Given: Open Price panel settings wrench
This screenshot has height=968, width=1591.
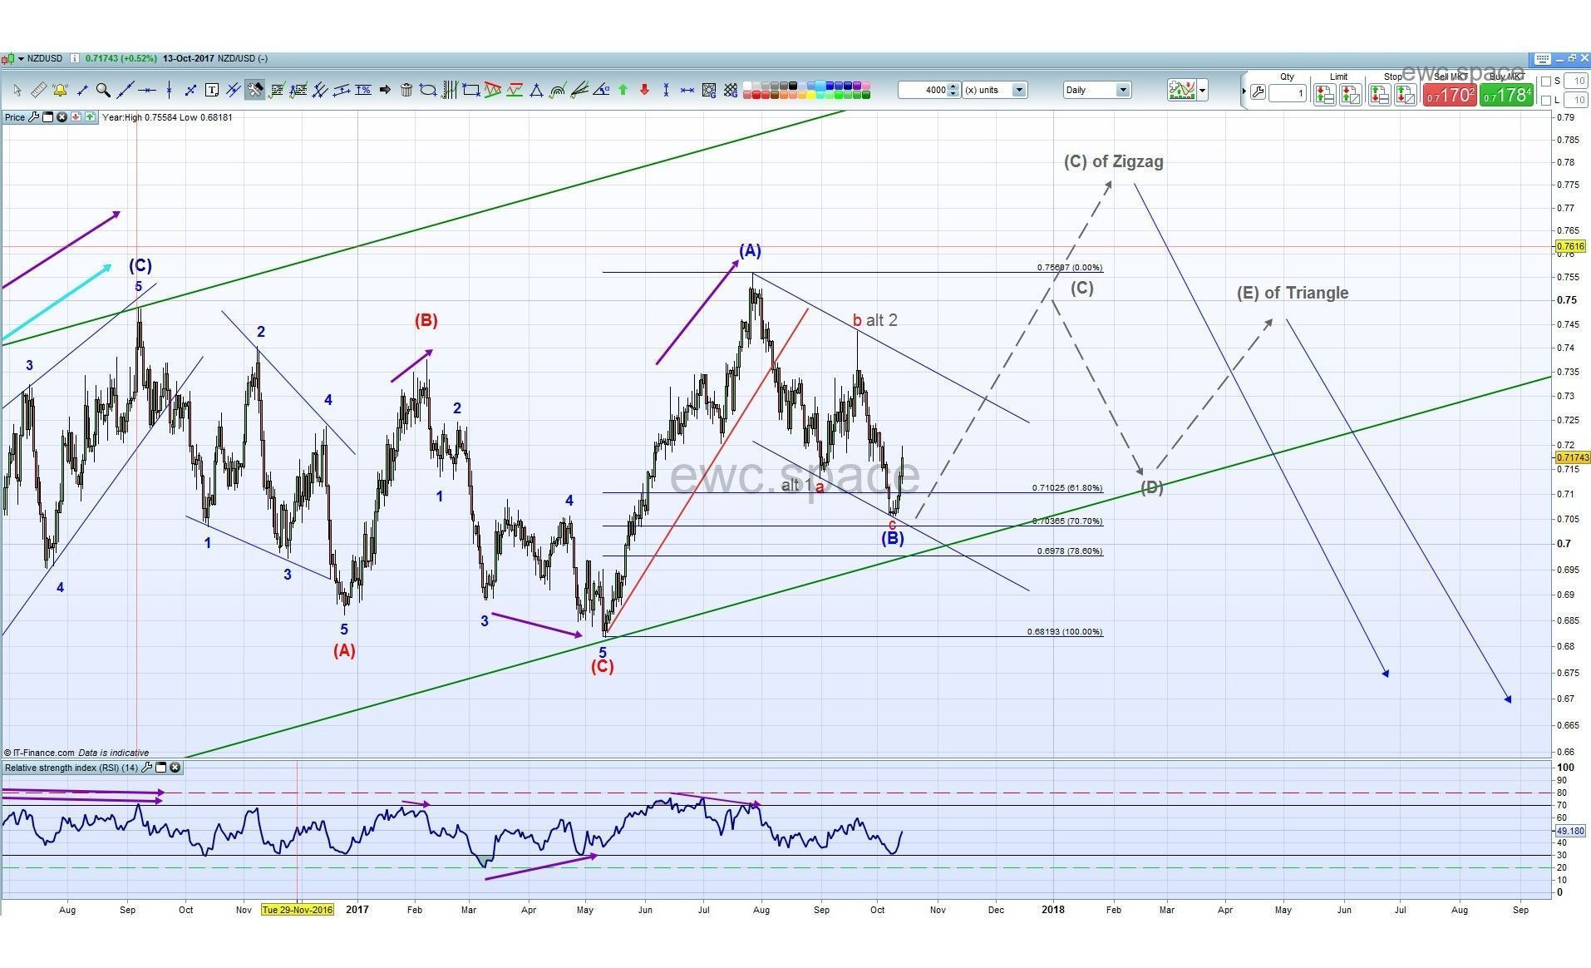Looking at the screenshot, I should [x=34, y=117].
